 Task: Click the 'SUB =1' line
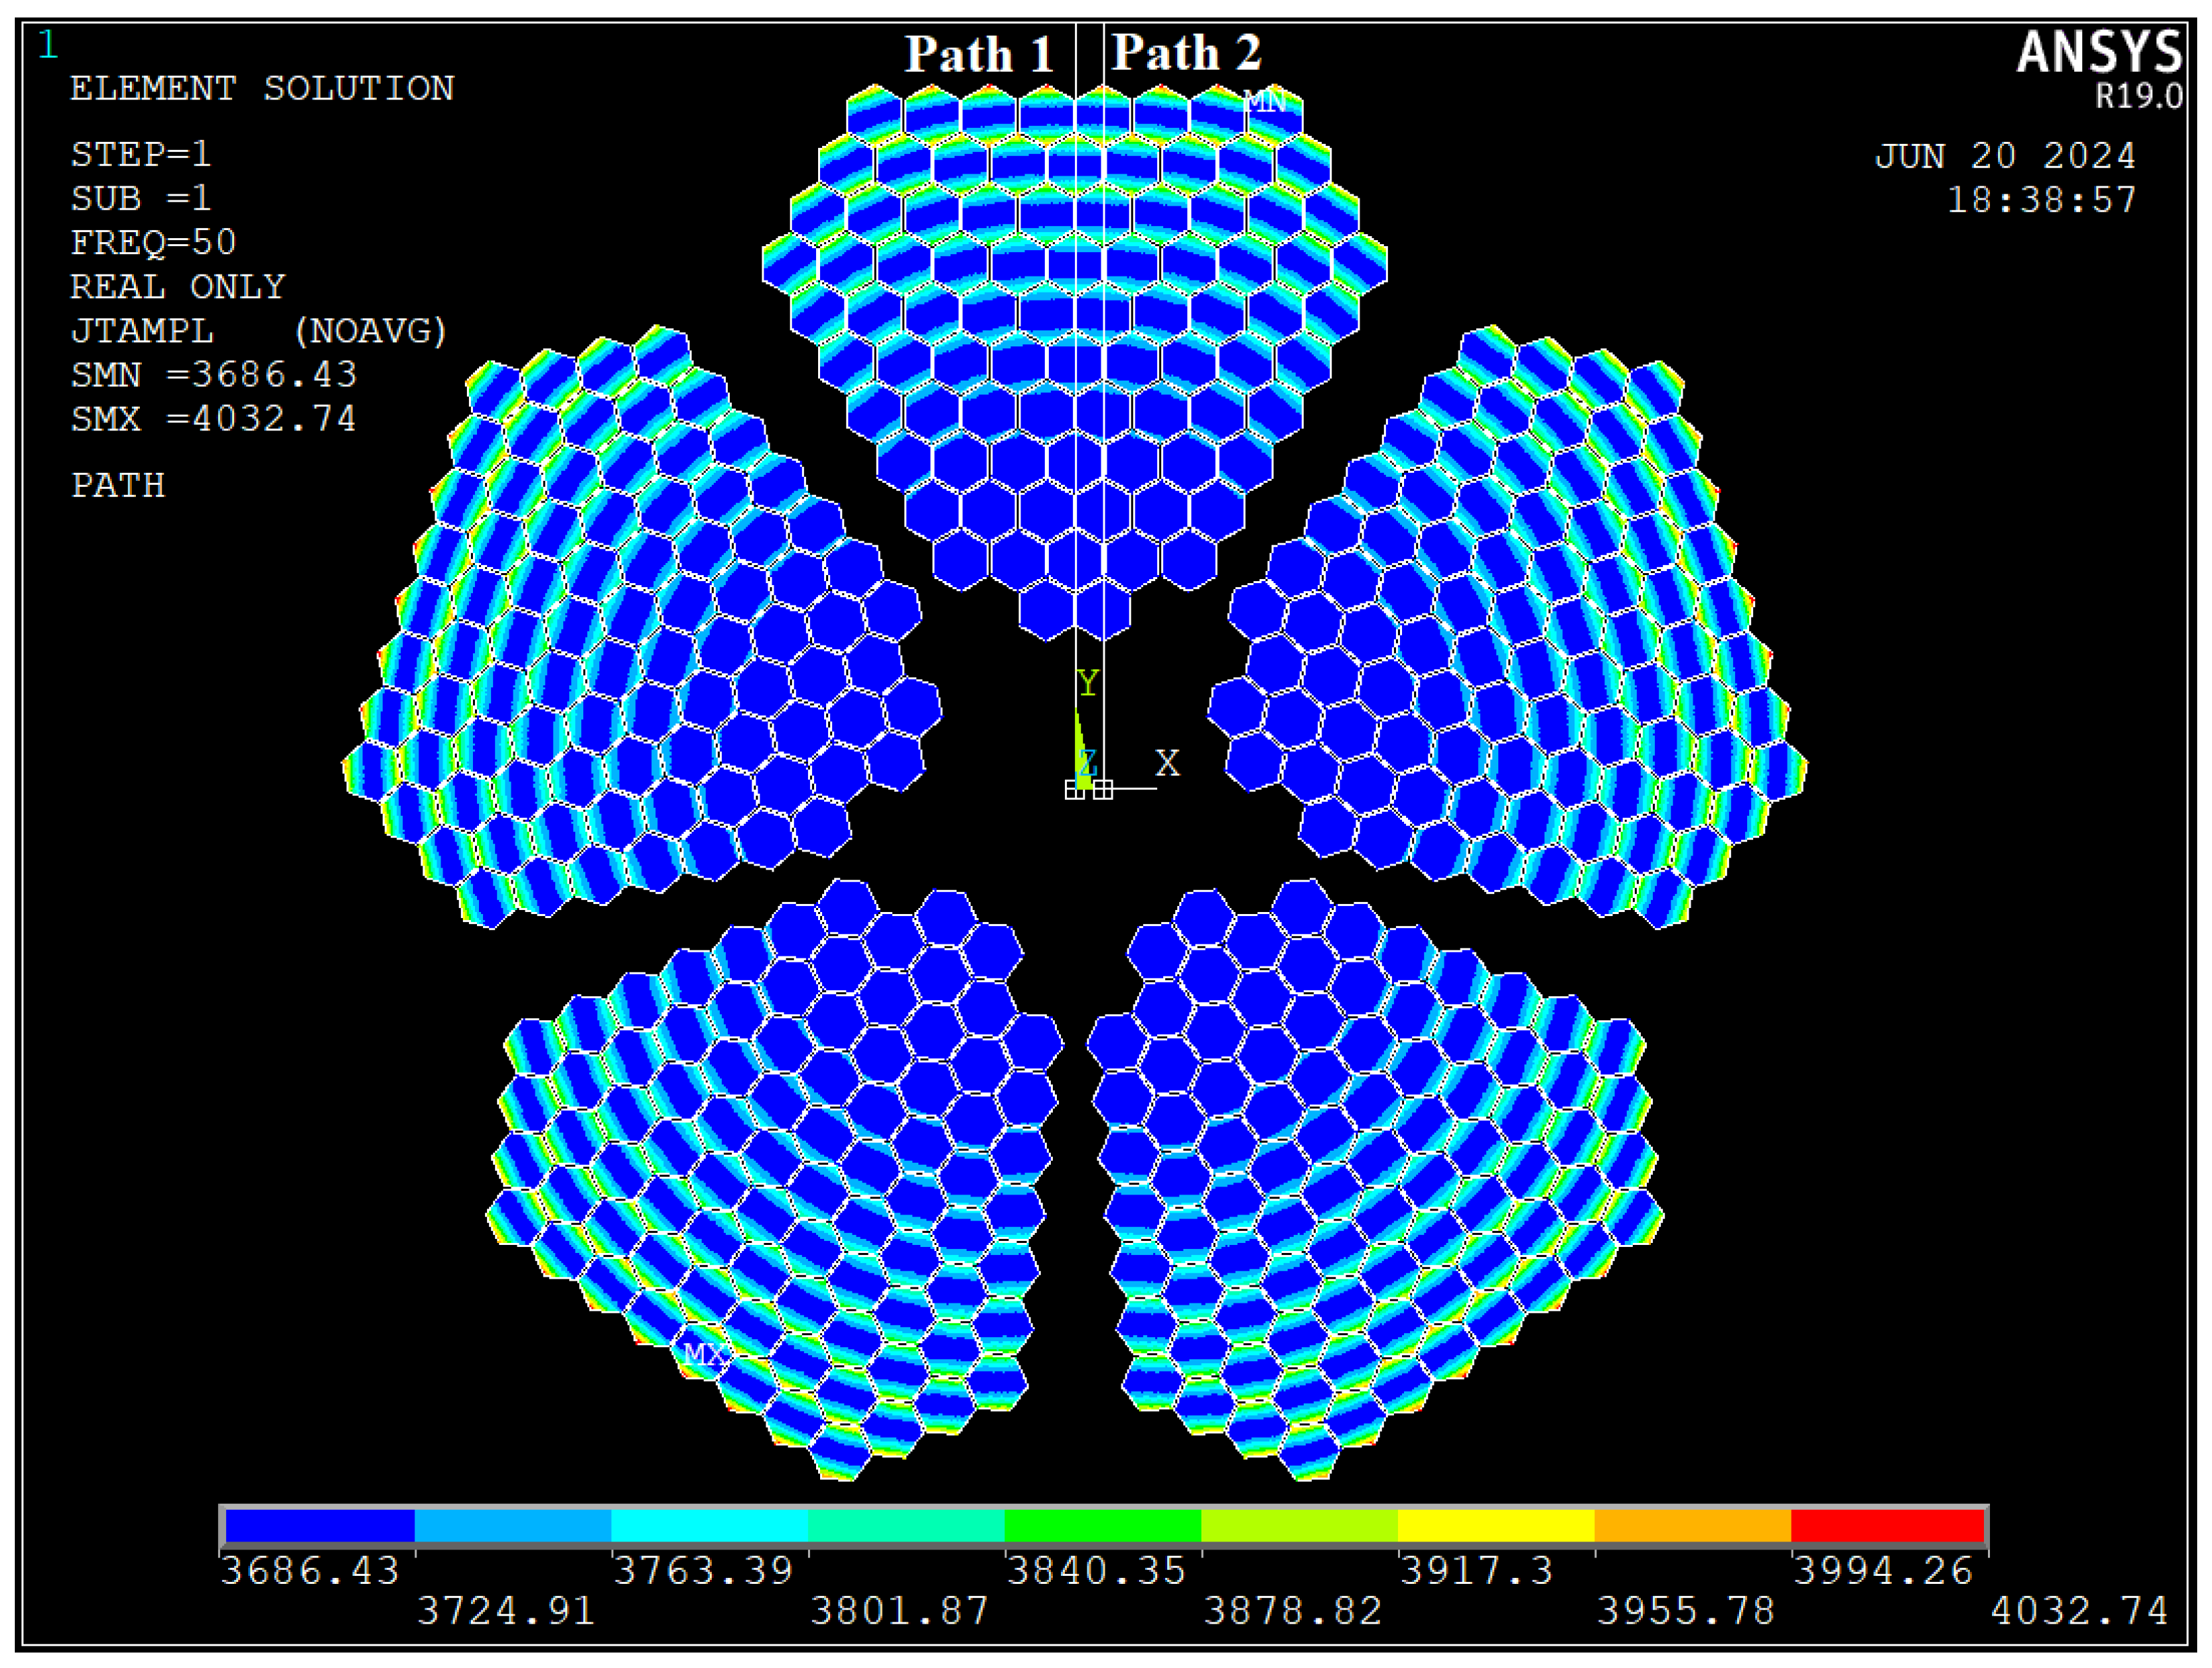coord(141,199)
